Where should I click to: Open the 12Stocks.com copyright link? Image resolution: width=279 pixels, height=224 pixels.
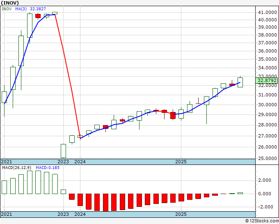pos(262,221)
